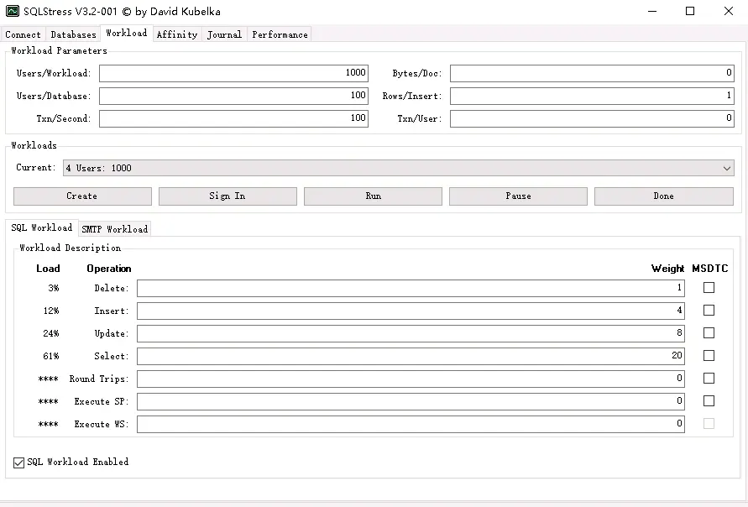Click the Load column header
Viewport: 748px width, 507px height.
(x=48, y=269)
